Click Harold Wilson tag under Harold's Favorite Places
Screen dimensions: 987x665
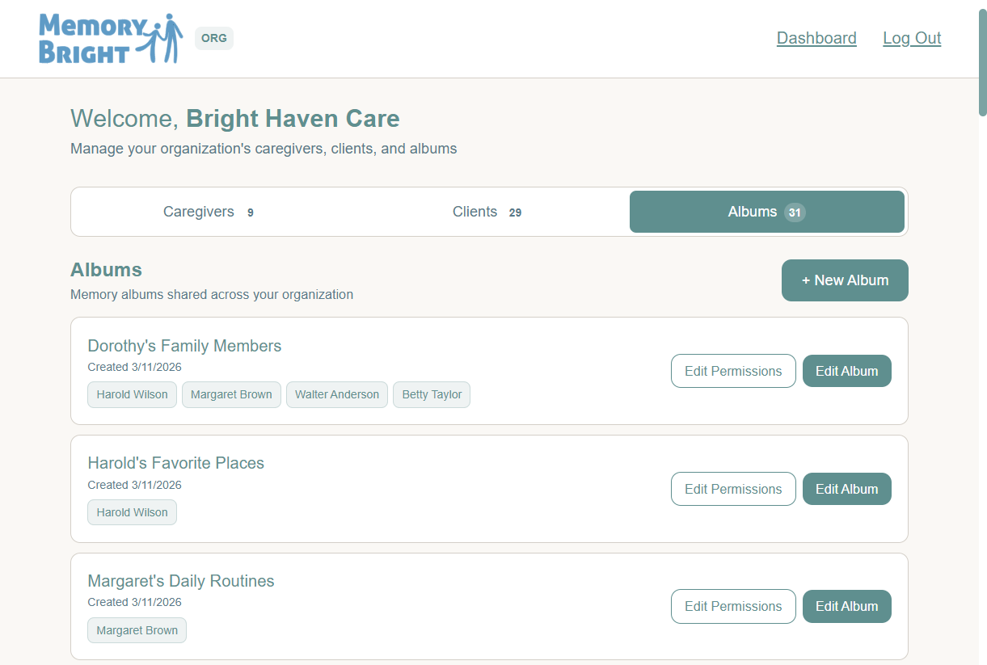click(x=132, y=512)
